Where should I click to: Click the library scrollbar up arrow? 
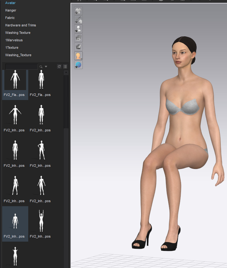(x=66, y=72)
